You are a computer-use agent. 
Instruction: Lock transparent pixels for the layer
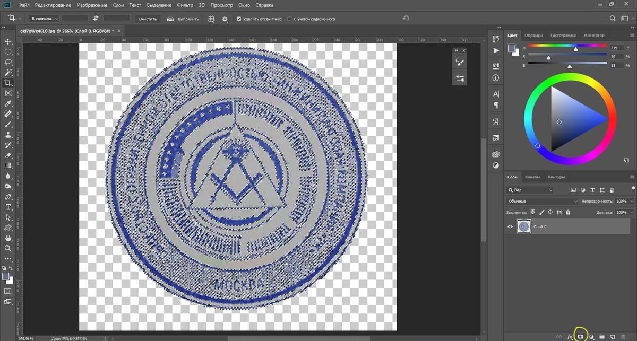[x=533, y=212]
